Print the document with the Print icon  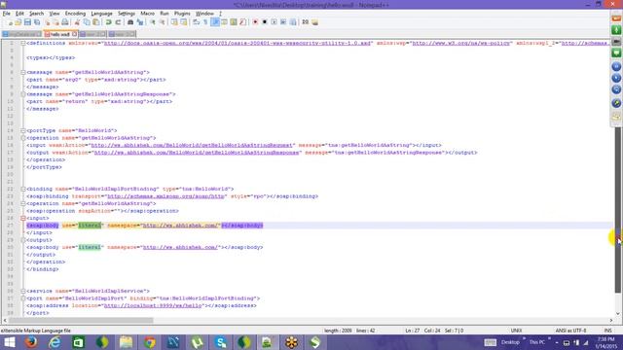pos(65,22)
